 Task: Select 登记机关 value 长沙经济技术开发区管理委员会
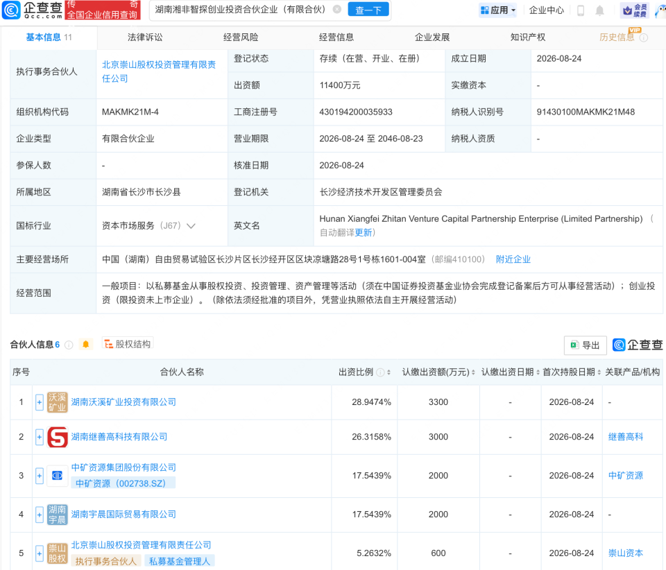tap(381, 192)
